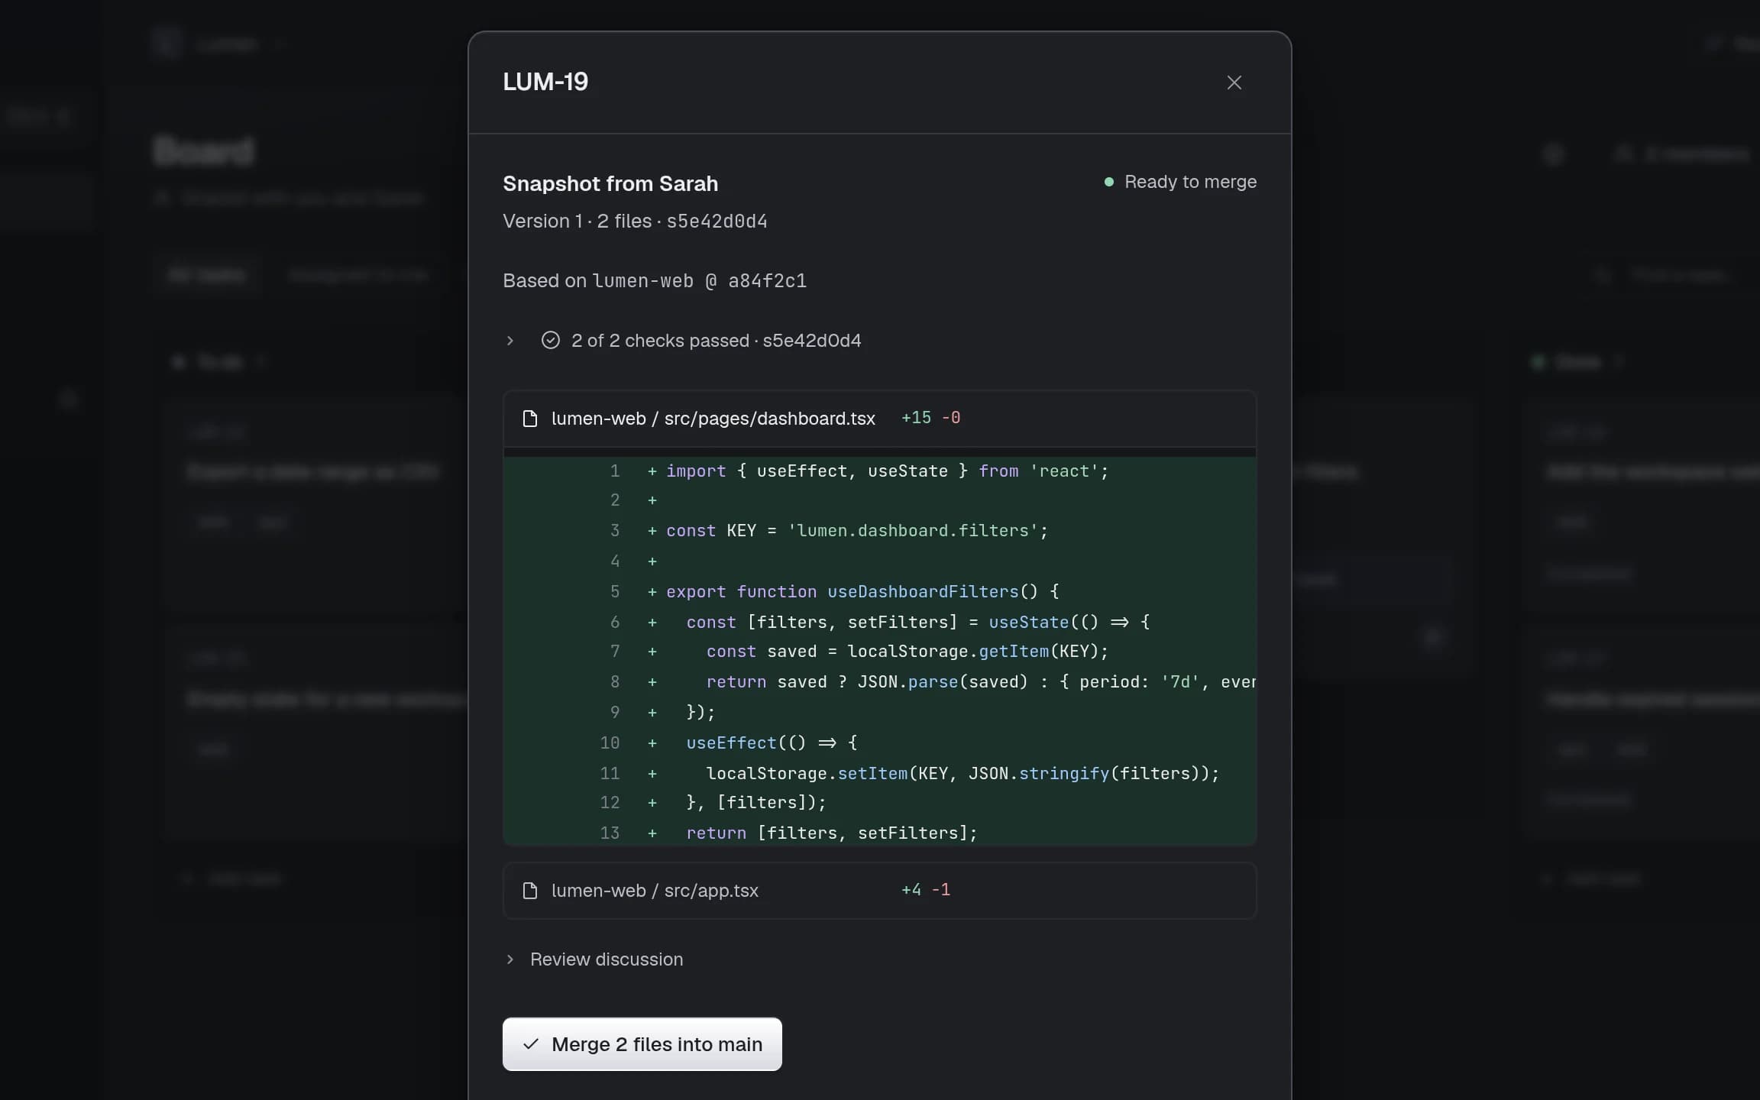
Task: Click line number 10 in diff gutter
Action: [x=610, y=743]
